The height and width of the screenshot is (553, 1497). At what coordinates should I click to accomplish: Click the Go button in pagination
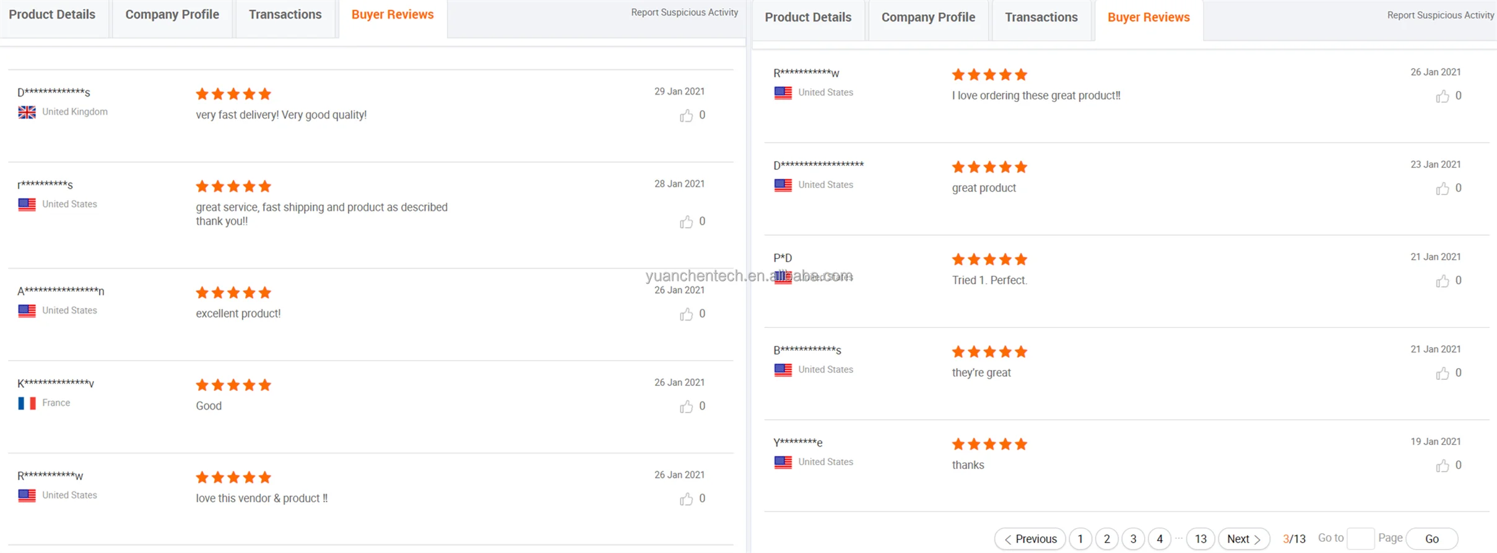pyautogui.click(x=1432, y=539)
